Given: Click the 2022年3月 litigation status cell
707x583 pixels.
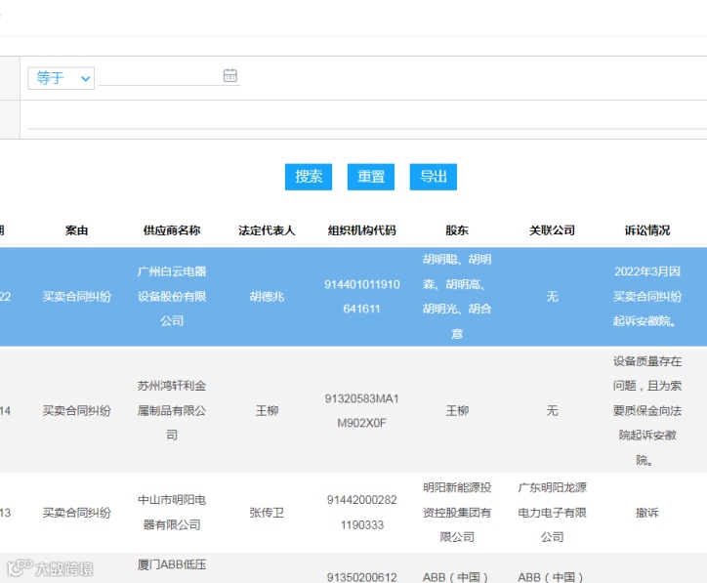Looking at the screenshot, I should 647,296.
